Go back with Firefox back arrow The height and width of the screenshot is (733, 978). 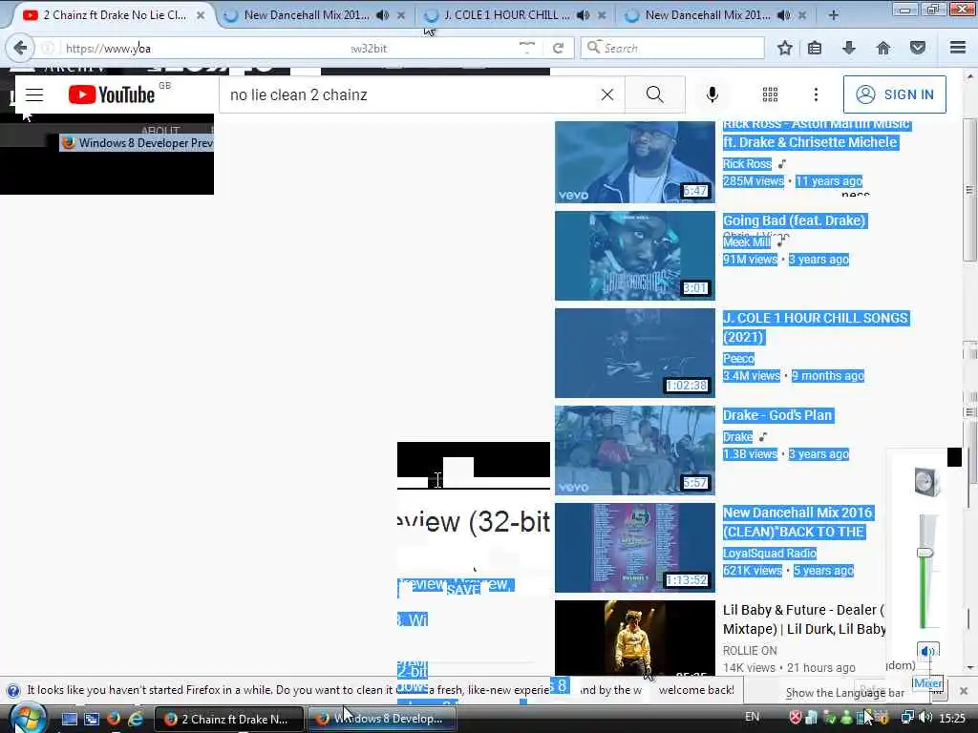click(21, 48)
